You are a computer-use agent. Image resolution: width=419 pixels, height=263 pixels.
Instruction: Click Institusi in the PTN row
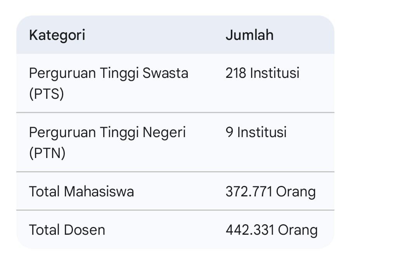point(262,132)
